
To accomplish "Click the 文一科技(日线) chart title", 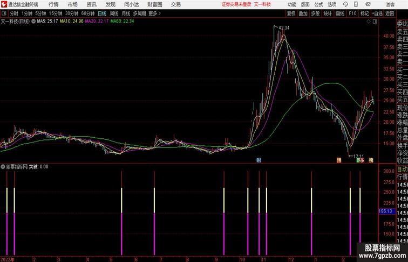I will 15,22.
